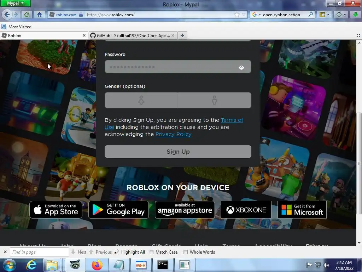Screen dimensions: 362x272
Task: Open the WER taskbar application
Action: [141, 265]
